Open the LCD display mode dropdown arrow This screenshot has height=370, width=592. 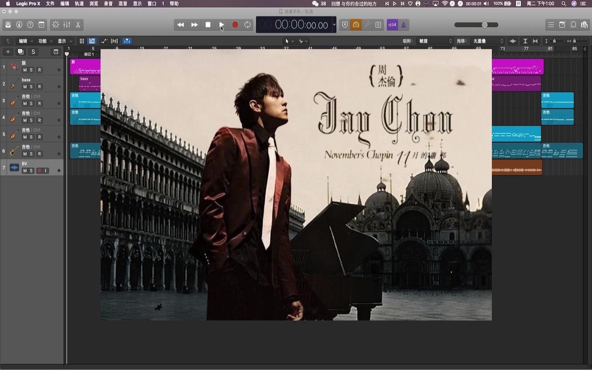pos(334,25)
